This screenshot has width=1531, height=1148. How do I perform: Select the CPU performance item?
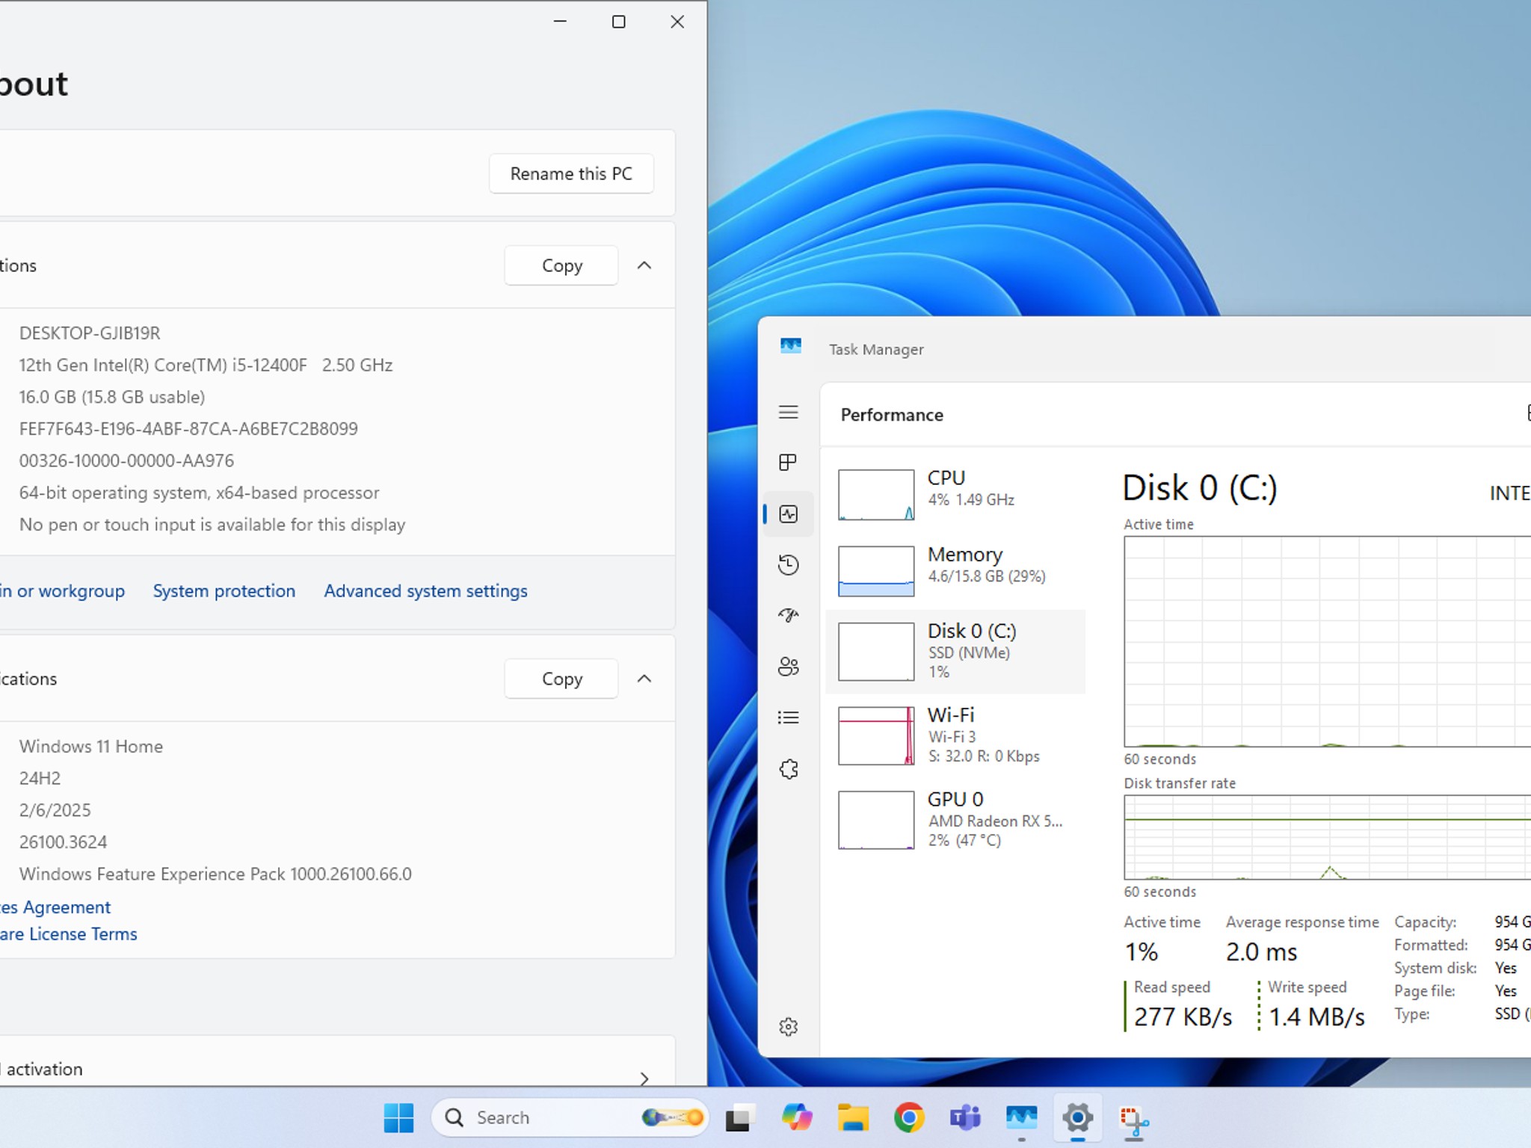[955, 494]
